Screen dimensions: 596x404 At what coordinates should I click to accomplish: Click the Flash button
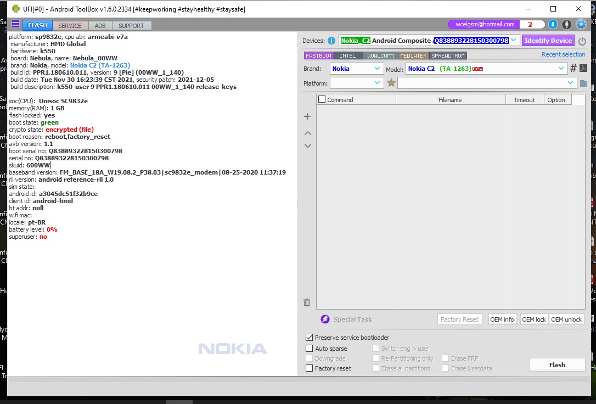pos(557,365)
